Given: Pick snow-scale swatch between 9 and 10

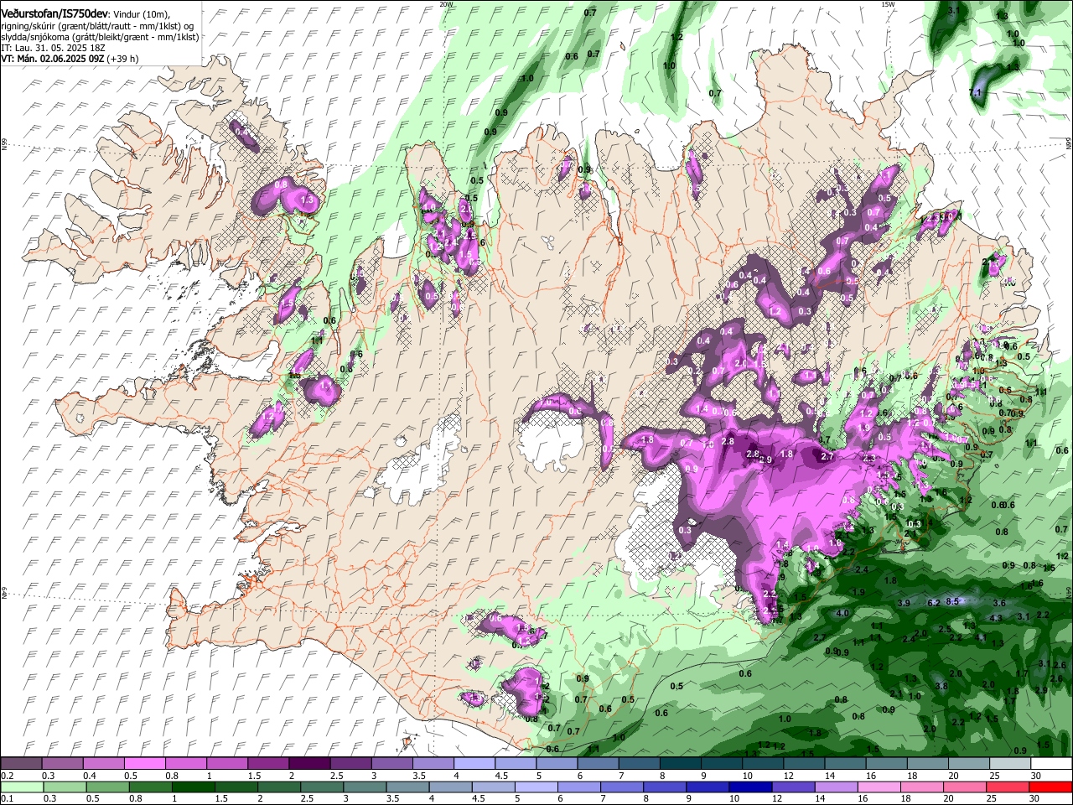Looking at the screenshot, I should coord(722,764).
